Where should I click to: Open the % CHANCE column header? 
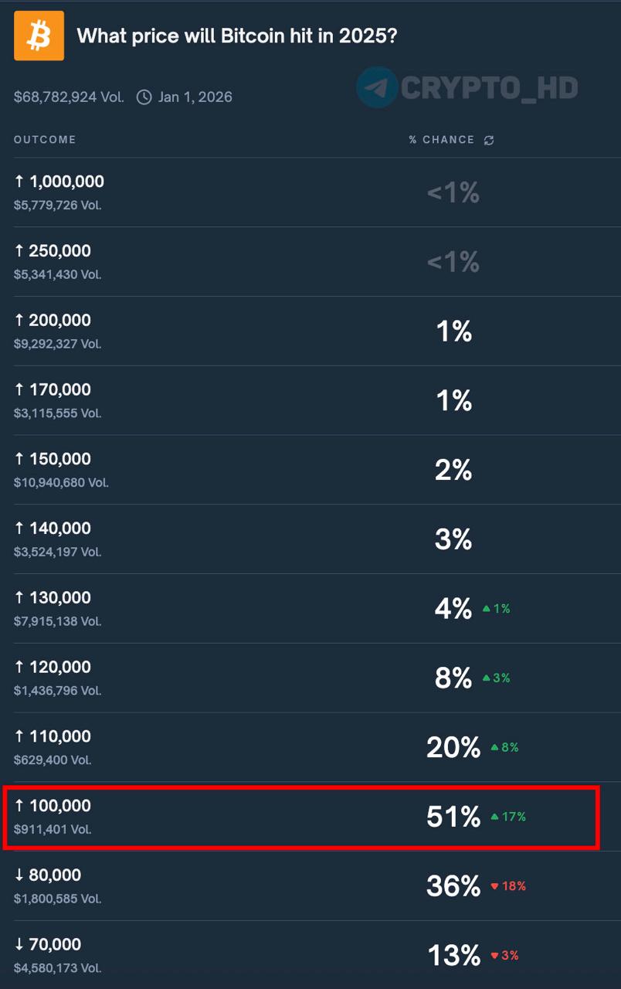(x=441, y=140)
